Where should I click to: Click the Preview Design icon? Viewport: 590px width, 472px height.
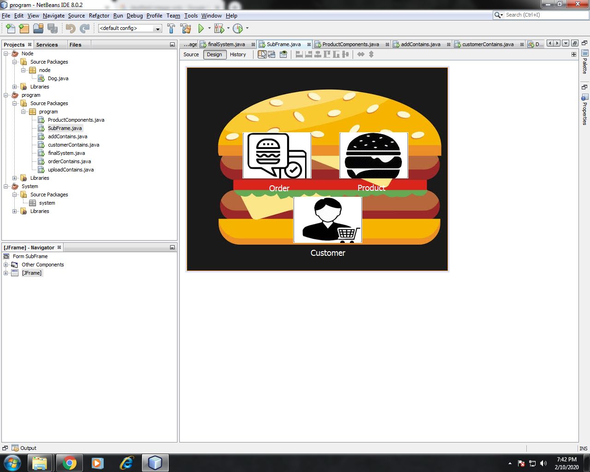tap(283, 54)
